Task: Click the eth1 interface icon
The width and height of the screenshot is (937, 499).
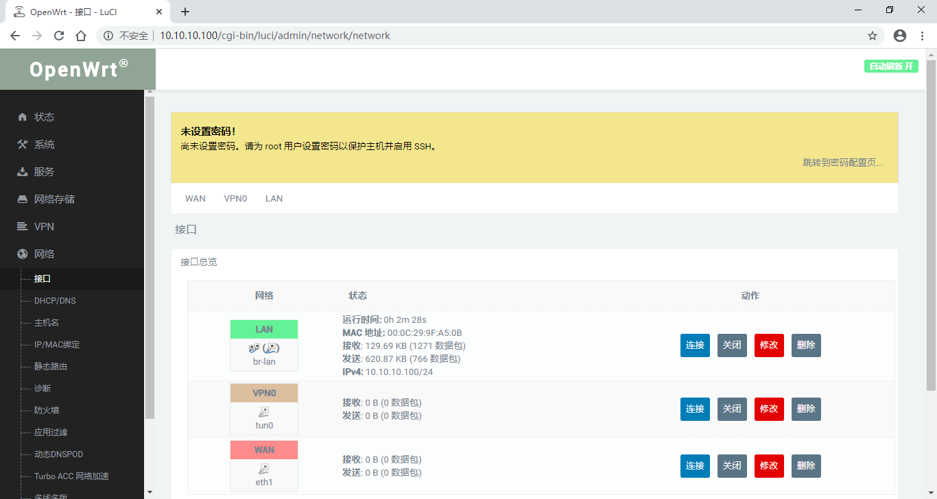Action: coord(264,470)
